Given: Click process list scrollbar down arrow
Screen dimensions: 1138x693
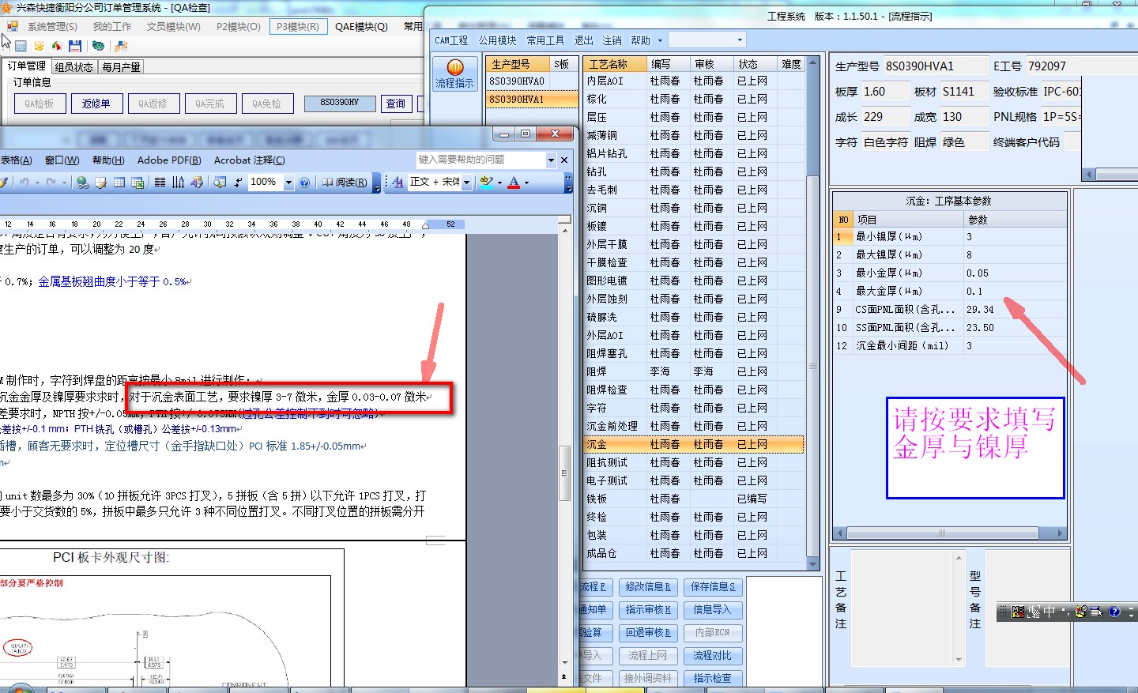Looking at the screenshot, I should click(812, 564).
